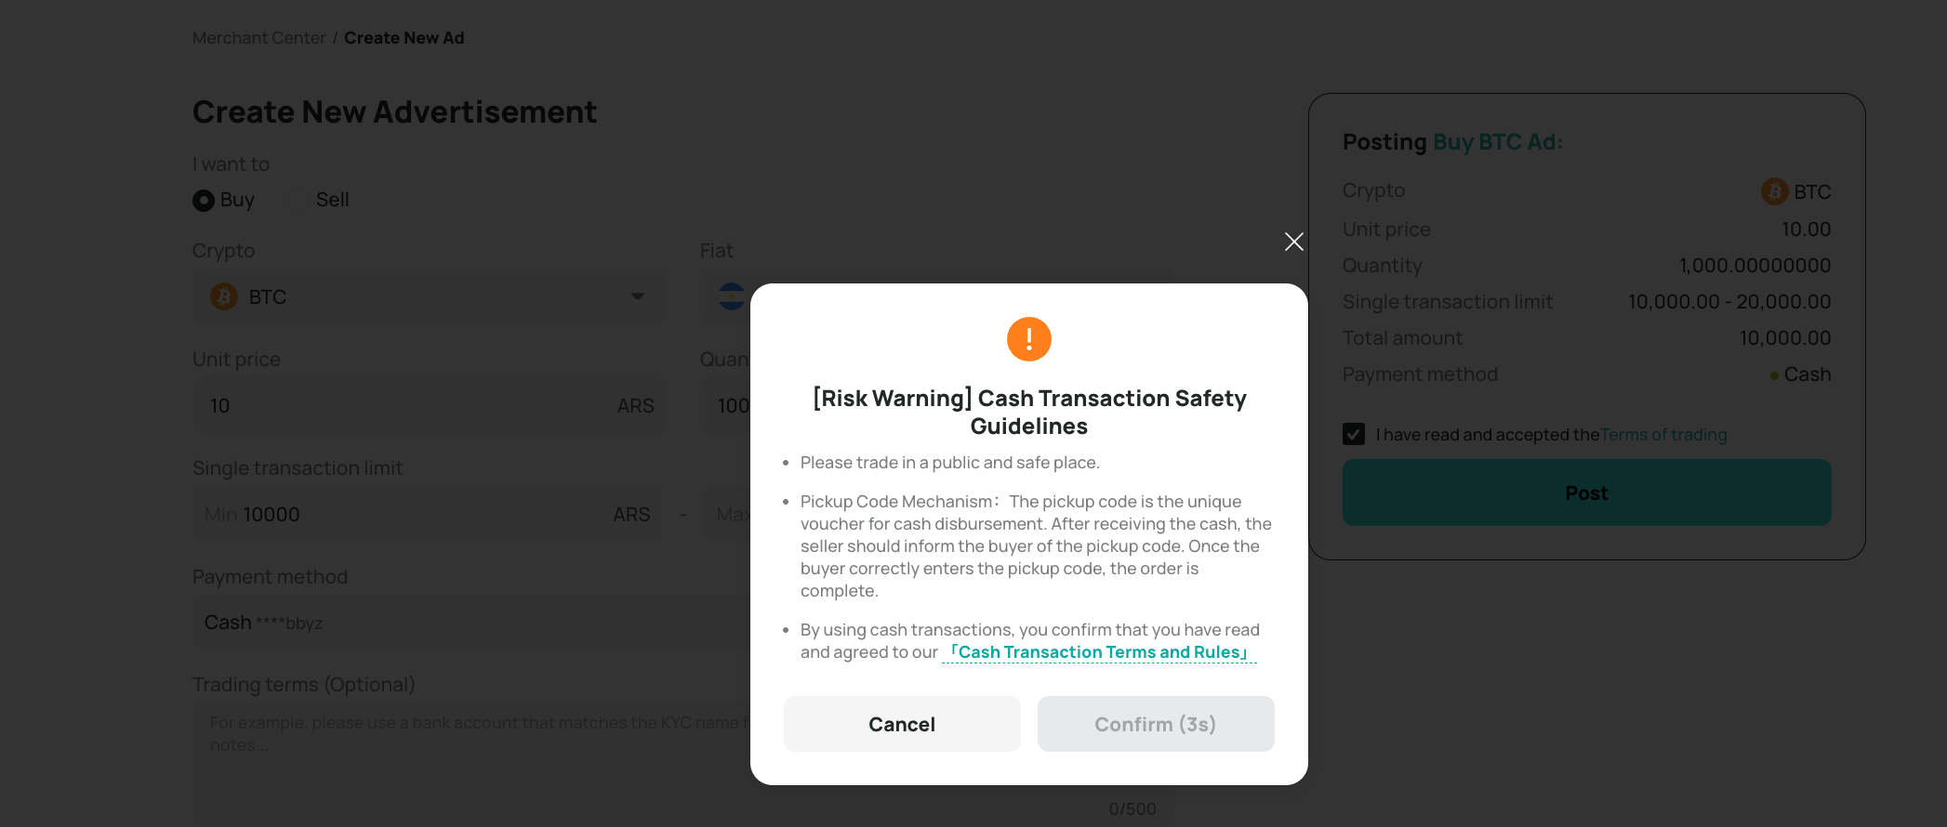Click the Min transaction limit field
Screen dimensions: 1947x827
(x=428, y=514)
